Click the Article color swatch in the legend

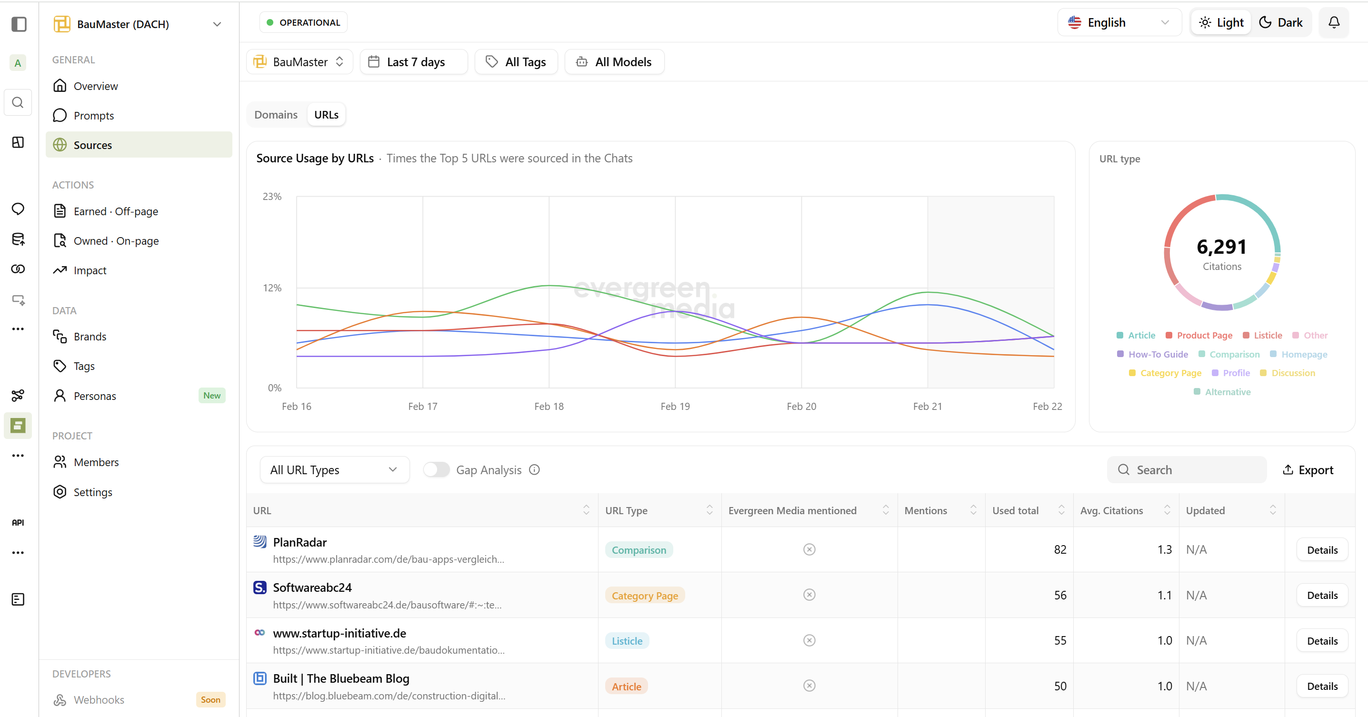pos(1119,335)
